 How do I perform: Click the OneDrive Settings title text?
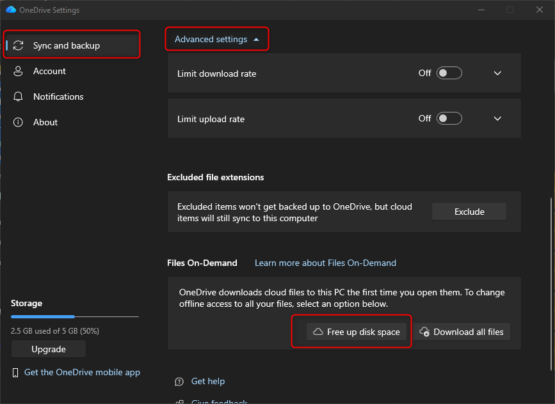[x=49, y=10]
